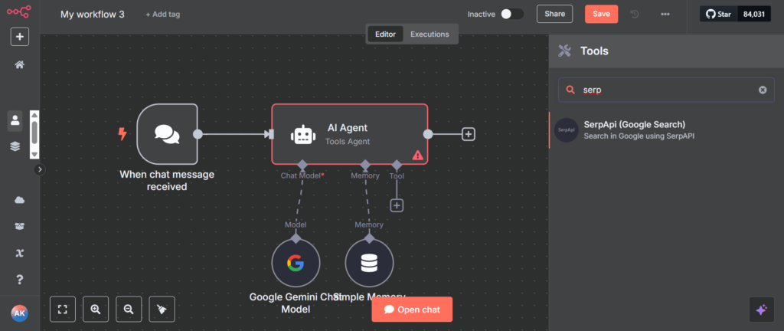The height and width of the screenshot is (331, 784).
Task: Click the Memory connector diamond on AI Agent
Action: (365, 164)
